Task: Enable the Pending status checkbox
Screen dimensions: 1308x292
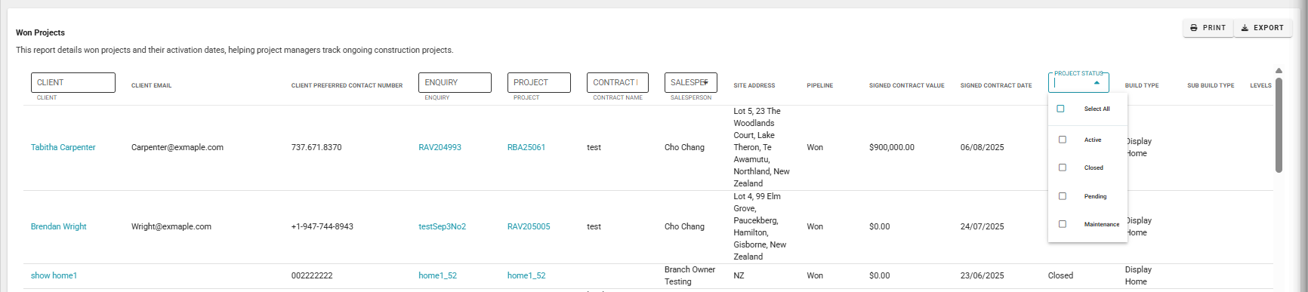Action: click(1063, 196)
